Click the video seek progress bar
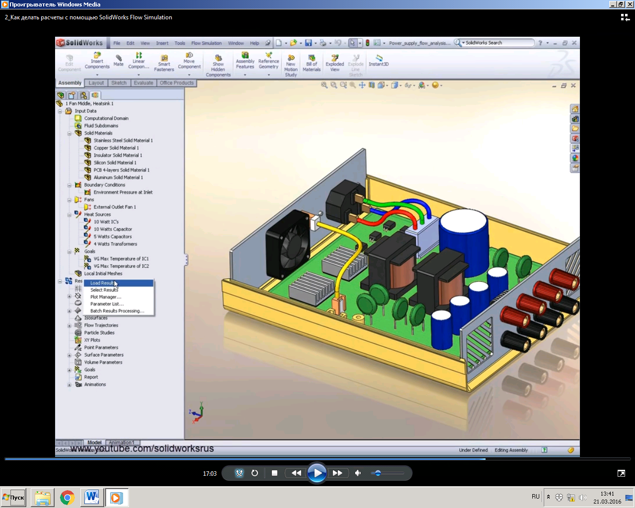Image resolution: width=635 pixels, height=508 pixels. point(317,459)
